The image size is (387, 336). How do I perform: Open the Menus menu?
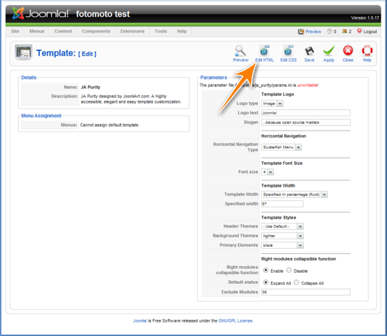(37, 31)
